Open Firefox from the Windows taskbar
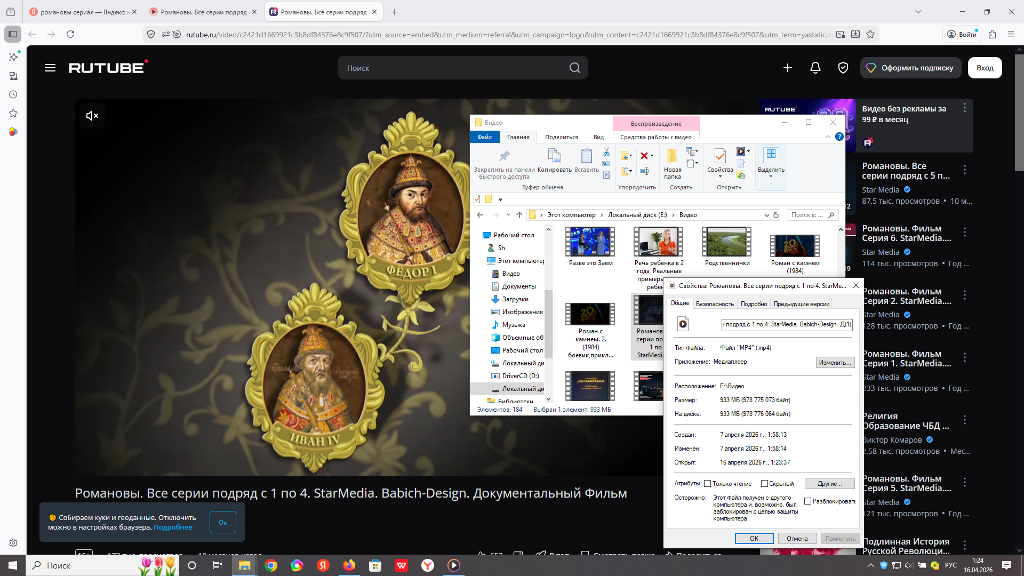1024x576 pixels. pyautogui.click(x=349, y=565)
